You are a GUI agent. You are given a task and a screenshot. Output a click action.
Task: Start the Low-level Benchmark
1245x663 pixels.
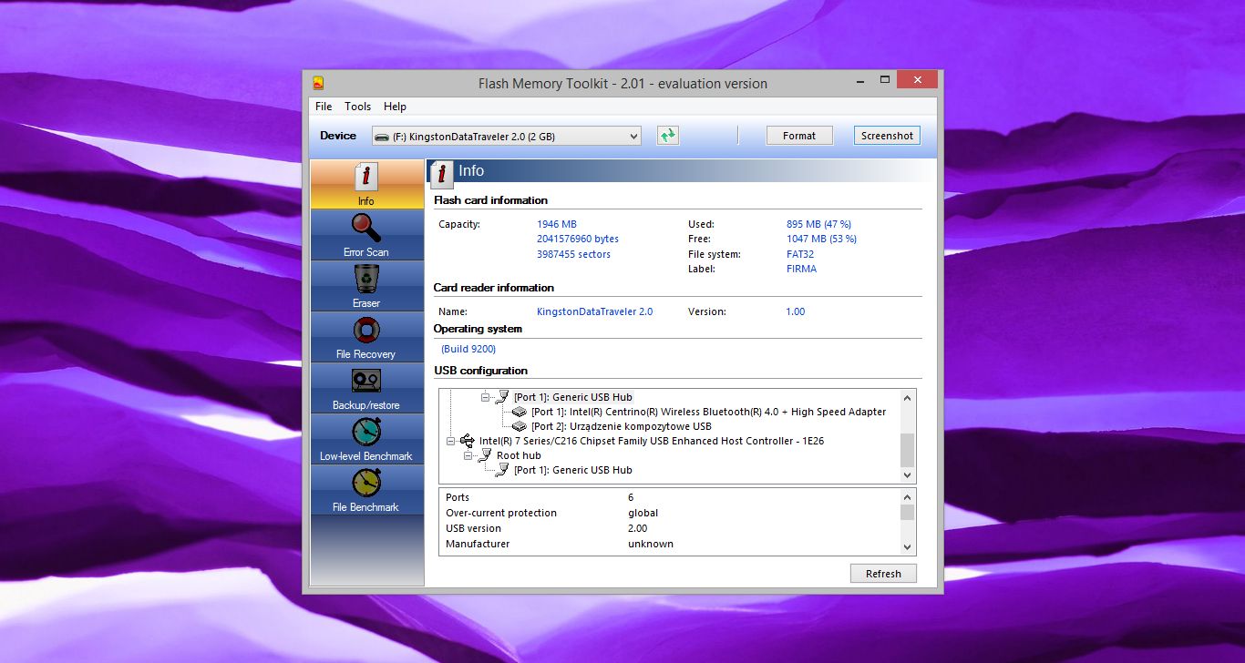(x=365, y=438)
